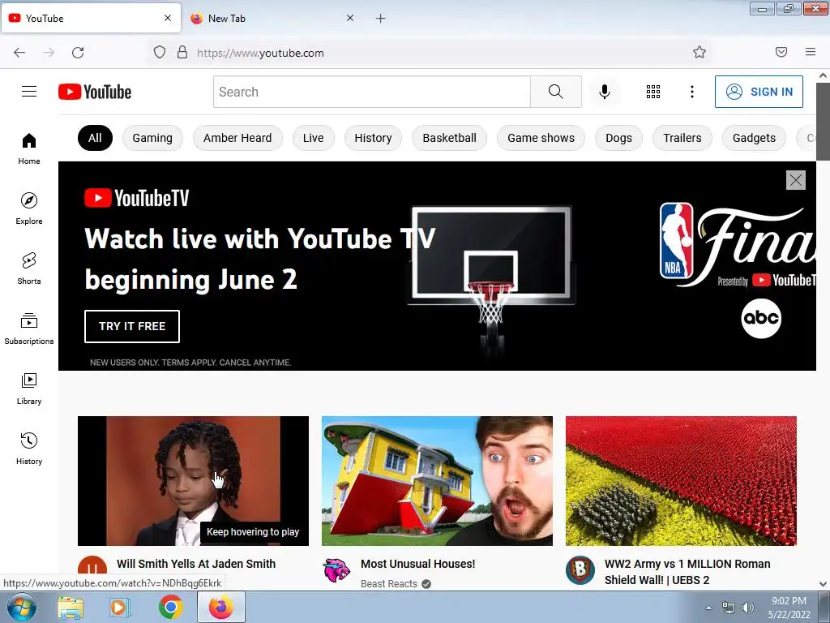Open Windows Start button
The image size is (830, 623).
coord(21,607)
